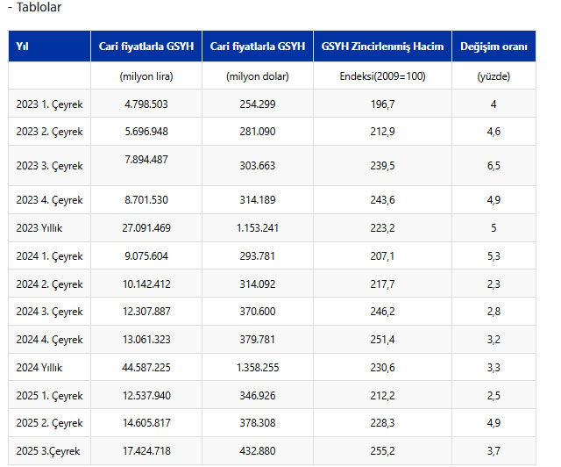Click the 432.880 value cell
561x467 pixels.
point(257,450)
